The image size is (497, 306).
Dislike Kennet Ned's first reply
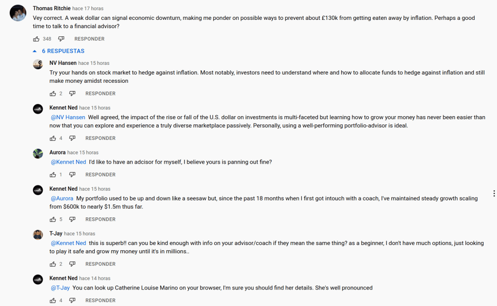(x=72, y=138)
